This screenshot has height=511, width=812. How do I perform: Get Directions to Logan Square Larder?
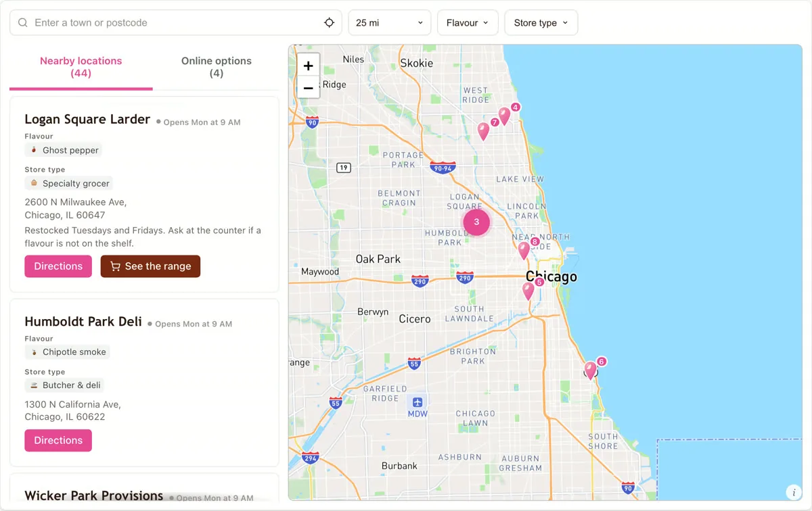coord(58,266)
